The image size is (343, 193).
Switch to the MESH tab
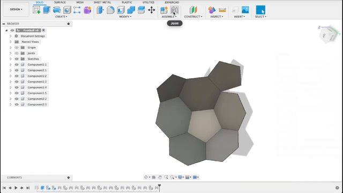tap(80, 2)
